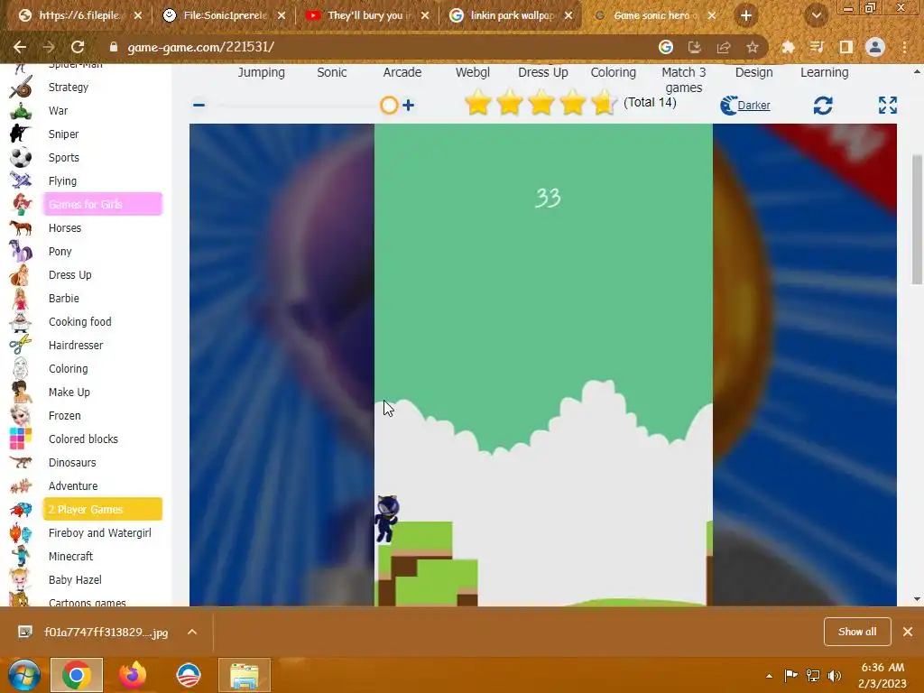The height and width of the screenshot is (693, 924).
Task: Toggle Darker mode for the game
Action: [x=745, y=106]
